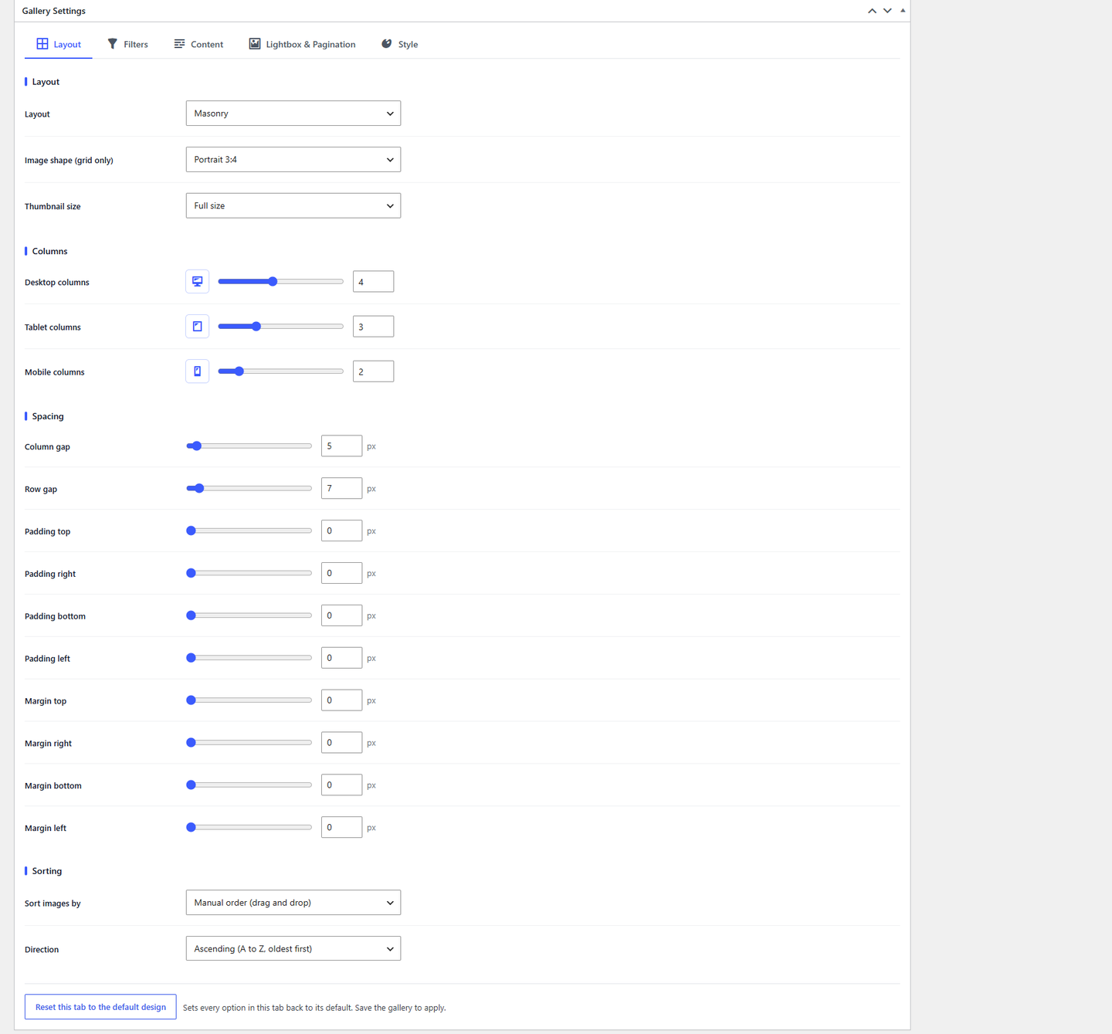Click the Margin right value field
Screen dimensions: 1112x1034
click(341, 743)
